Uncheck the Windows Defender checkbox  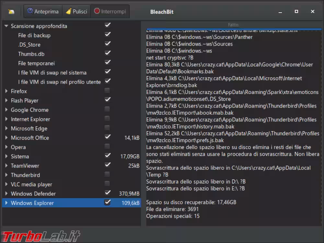108,193
